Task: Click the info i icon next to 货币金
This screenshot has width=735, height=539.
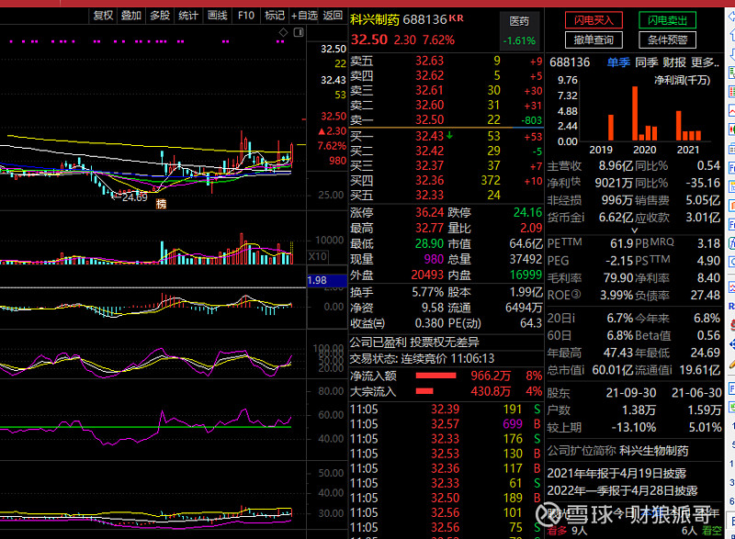Action: point(582,218)
